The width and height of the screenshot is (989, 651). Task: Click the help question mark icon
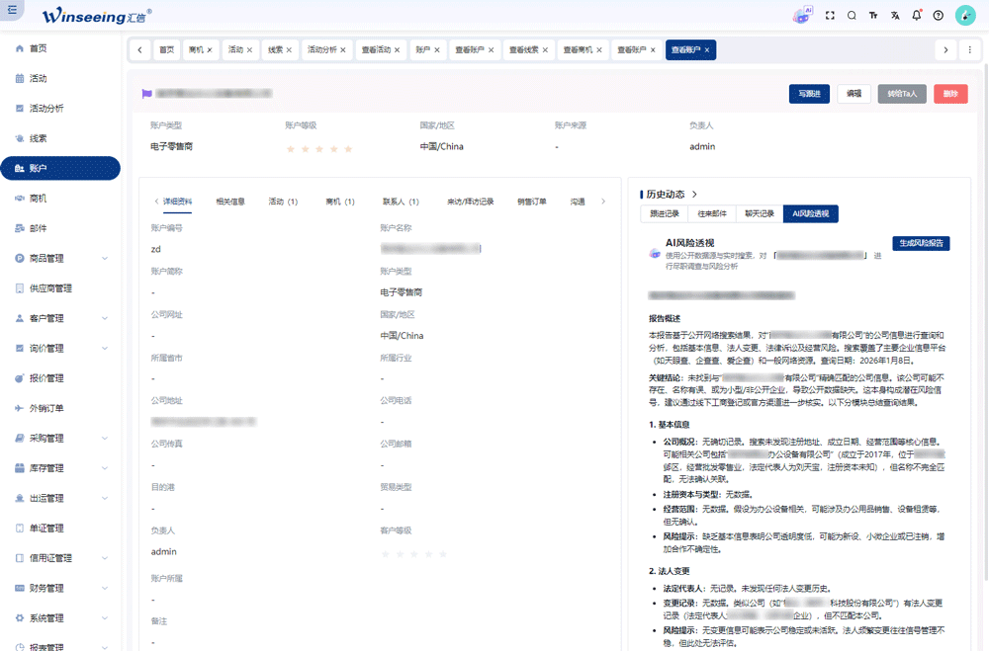939,16
